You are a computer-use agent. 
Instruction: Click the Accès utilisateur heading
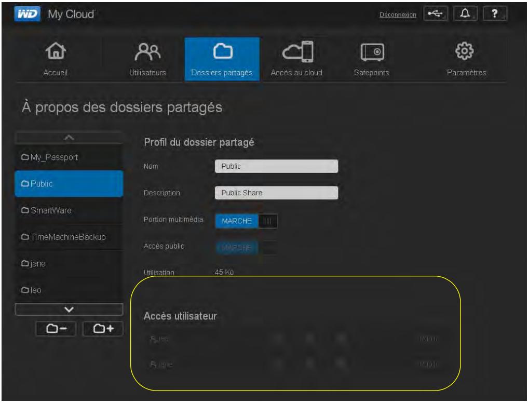click(x=180, y=316)
